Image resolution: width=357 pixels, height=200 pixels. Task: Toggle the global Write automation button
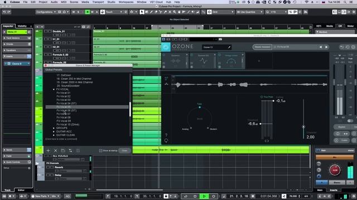(x=92, y=12)
